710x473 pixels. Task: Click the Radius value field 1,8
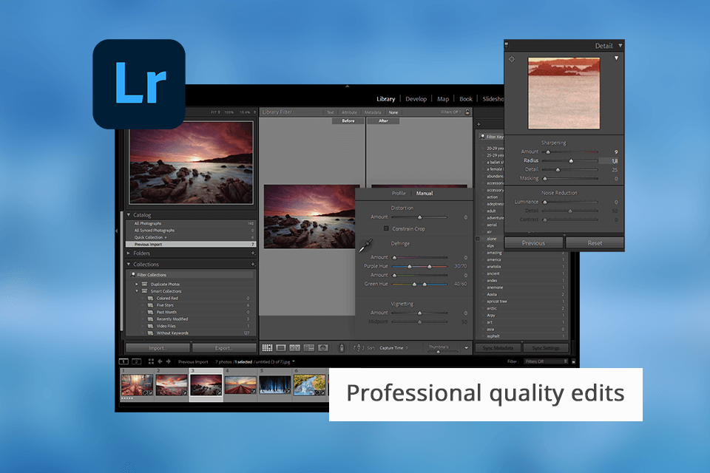[x=609, y=160]
